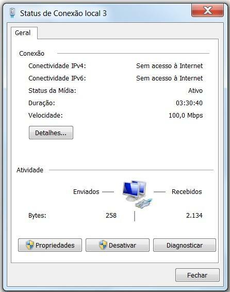The height and width of the screenshot is (292, 230).
Task: Select the Geral tab
Action: (x=23, y=33)
